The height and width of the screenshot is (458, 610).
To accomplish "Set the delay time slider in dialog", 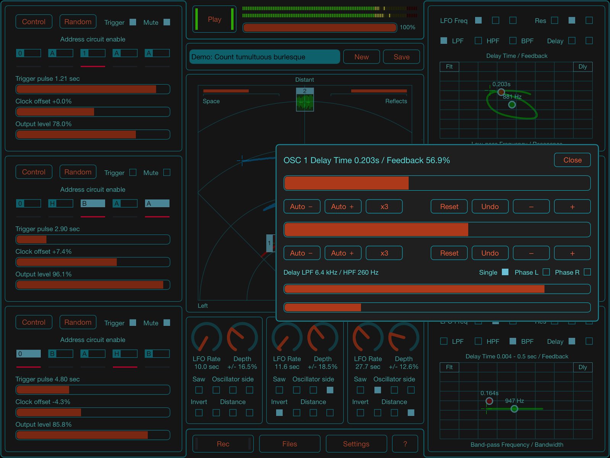I will (x=437, y=183).
